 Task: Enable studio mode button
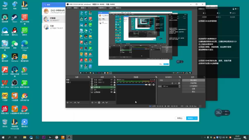point(193,86)
